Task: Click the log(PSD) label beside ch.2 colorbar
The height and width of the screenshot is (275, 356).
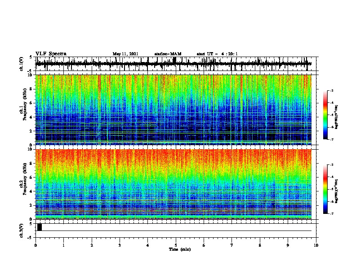Action: [336, 191]
